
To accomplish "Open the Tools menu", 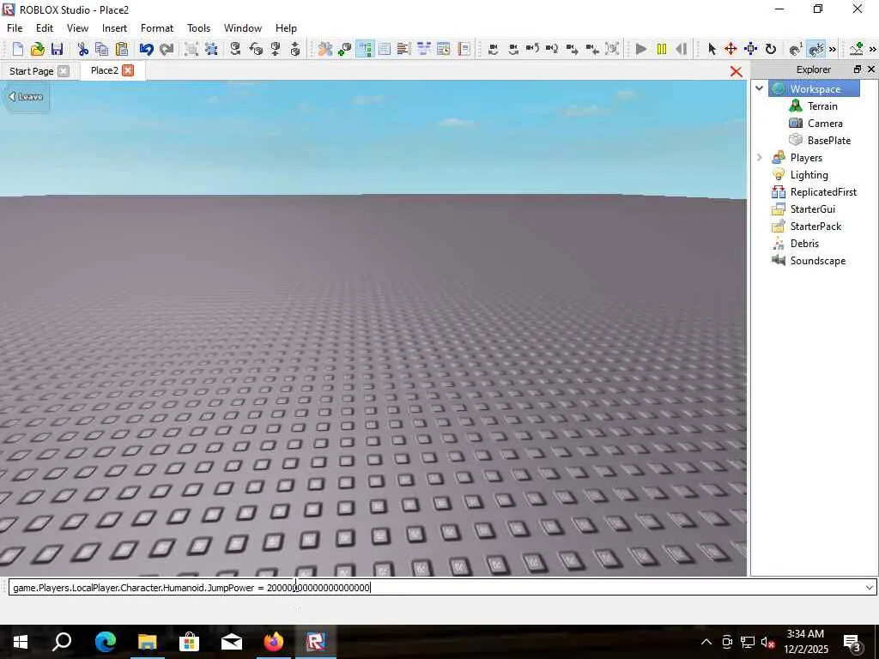I will point(198,28).
